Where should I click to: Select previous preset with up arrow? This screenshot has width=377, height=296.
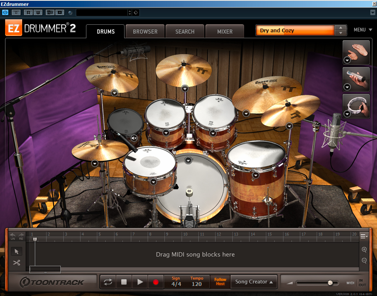pyautogui.click(x=341, y=28)
